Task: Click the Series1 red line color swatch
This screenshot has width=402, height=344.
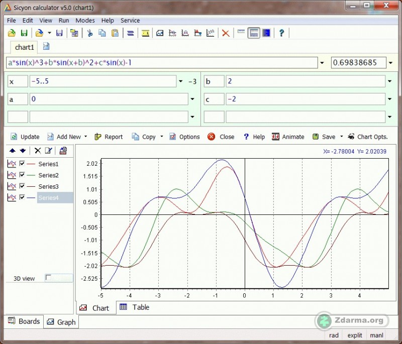Action: (x=31, y=164)
